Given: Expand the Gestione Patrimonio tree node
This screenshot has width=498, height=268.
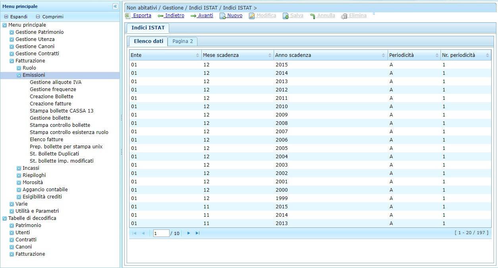Looking at the screenshot, I should 12,32.
